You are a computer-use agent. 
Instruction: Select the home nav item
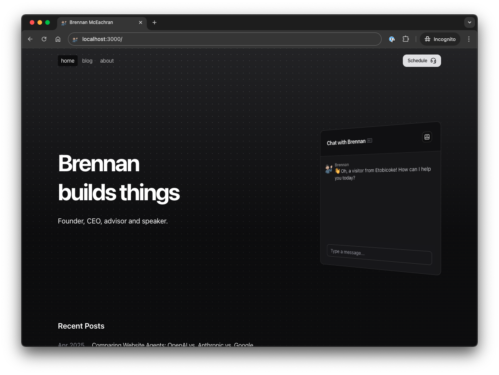pyautogui.click(x=68, y=61)
